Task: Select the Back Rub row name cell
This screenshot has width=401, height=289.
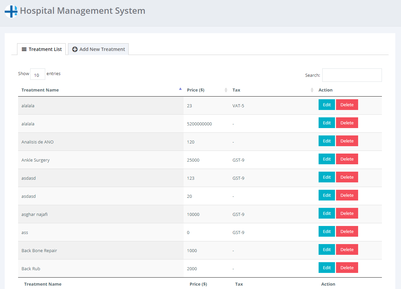Action: point(31,269)
